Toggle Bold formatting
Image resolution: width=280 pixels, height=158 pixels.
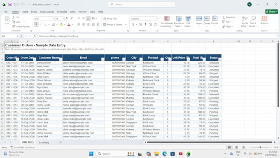point(36,24)
